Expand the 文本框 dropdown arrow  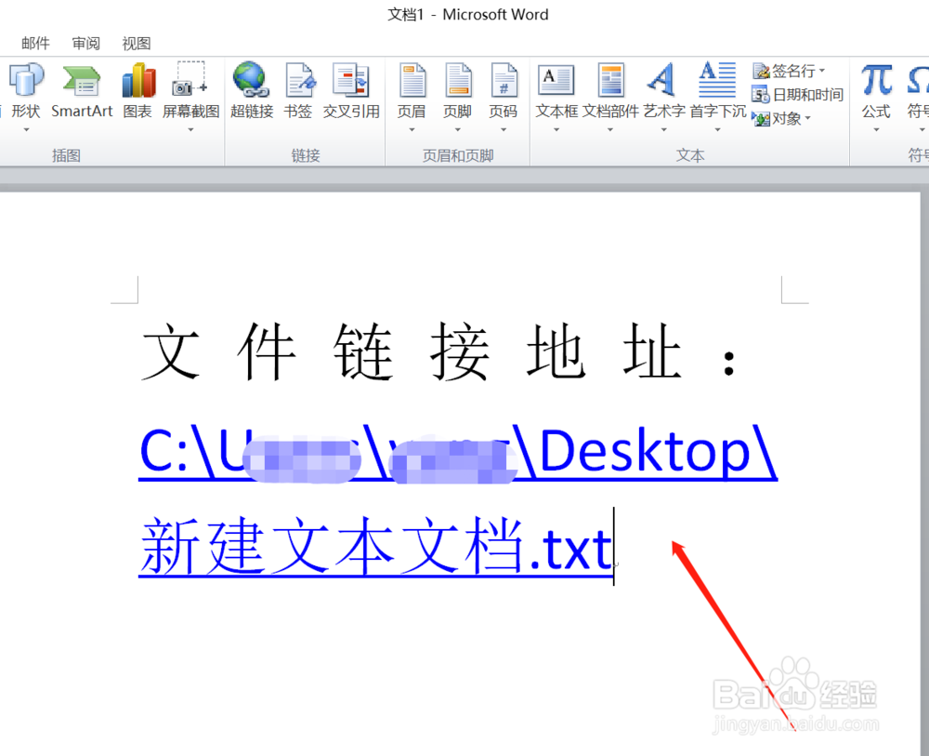pos(556,130)
